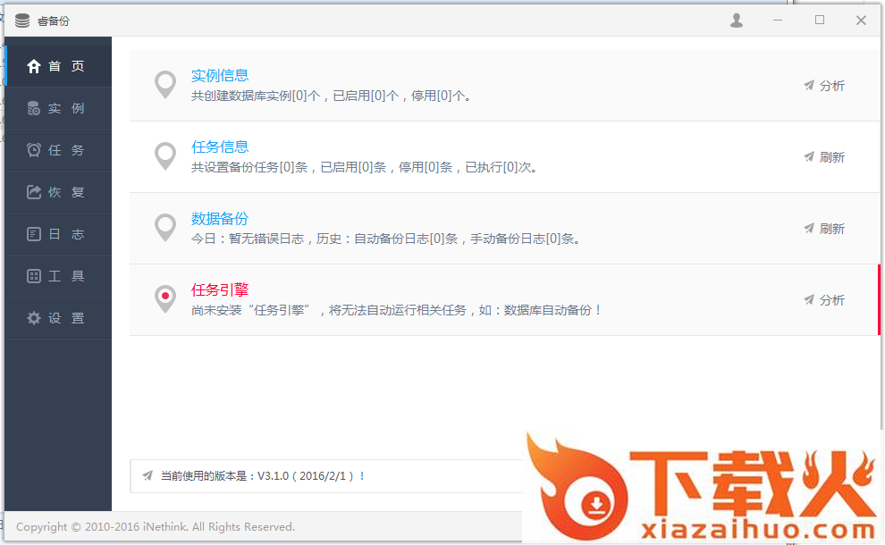Refresh the 数据备份 row with 刷新
This screenshot has height=545, width=885.
(824, 229)
